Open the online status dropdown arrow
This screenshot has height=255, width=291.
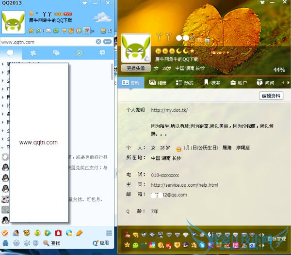37,14
